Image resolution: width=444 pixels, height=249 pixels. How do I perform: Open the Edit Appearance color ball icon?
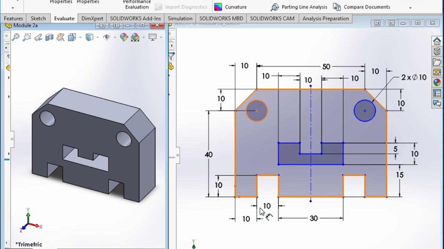(x=124, y=37)
